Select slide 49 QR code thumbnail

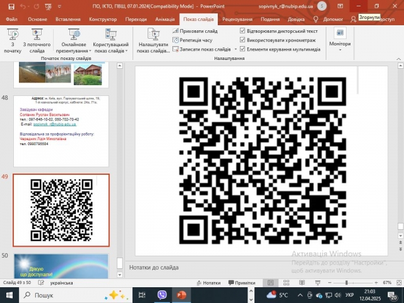tap(61, 210)
